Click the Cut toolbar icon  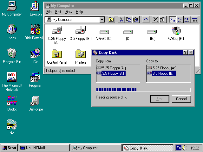pyautogui.click(x=121, y=20)
